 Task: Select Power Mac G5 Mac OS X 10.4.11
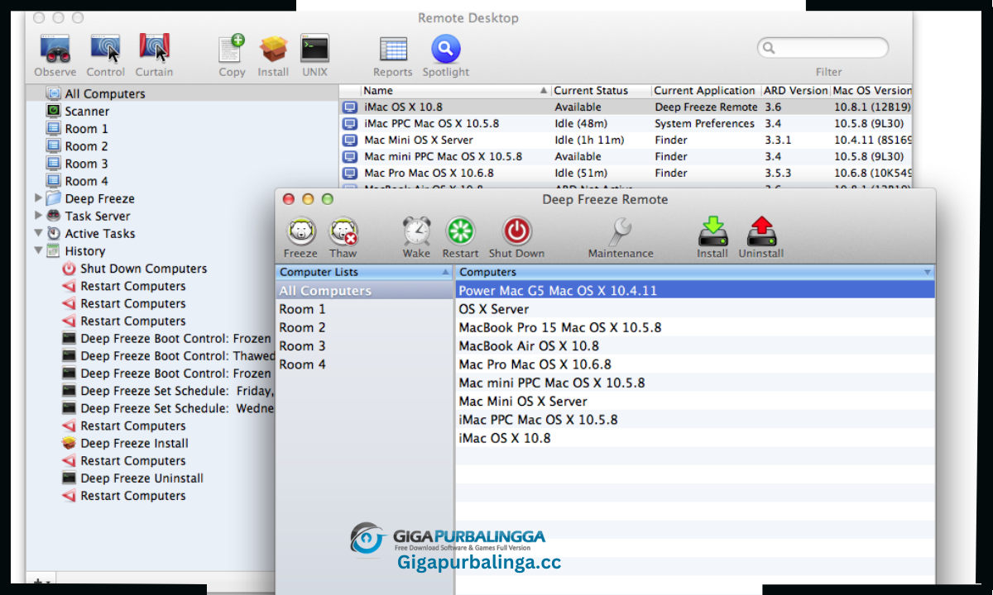point(695,290)
